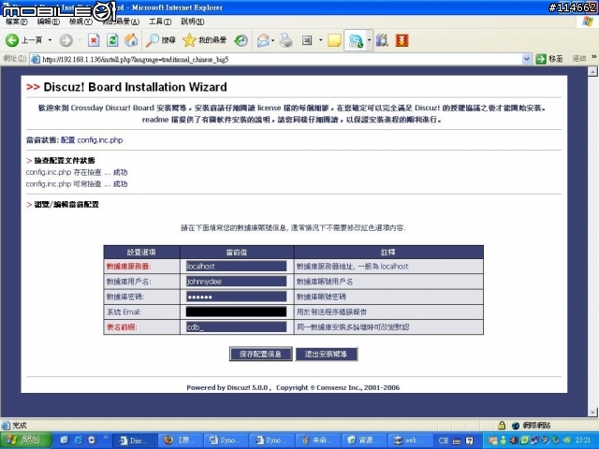The image size is (599, 449).
Task: Go to the Home page icon
Action: tap(131, 40)
